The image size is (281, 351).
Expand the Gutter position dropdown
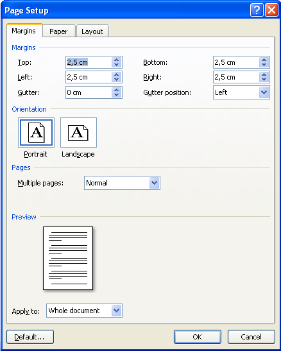pos(264,92)
